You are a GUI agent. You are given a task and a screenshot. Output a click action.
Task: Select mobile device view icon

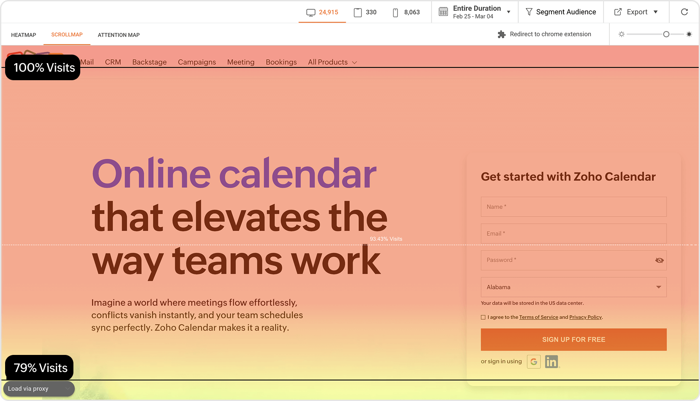[x=395, y=12]
